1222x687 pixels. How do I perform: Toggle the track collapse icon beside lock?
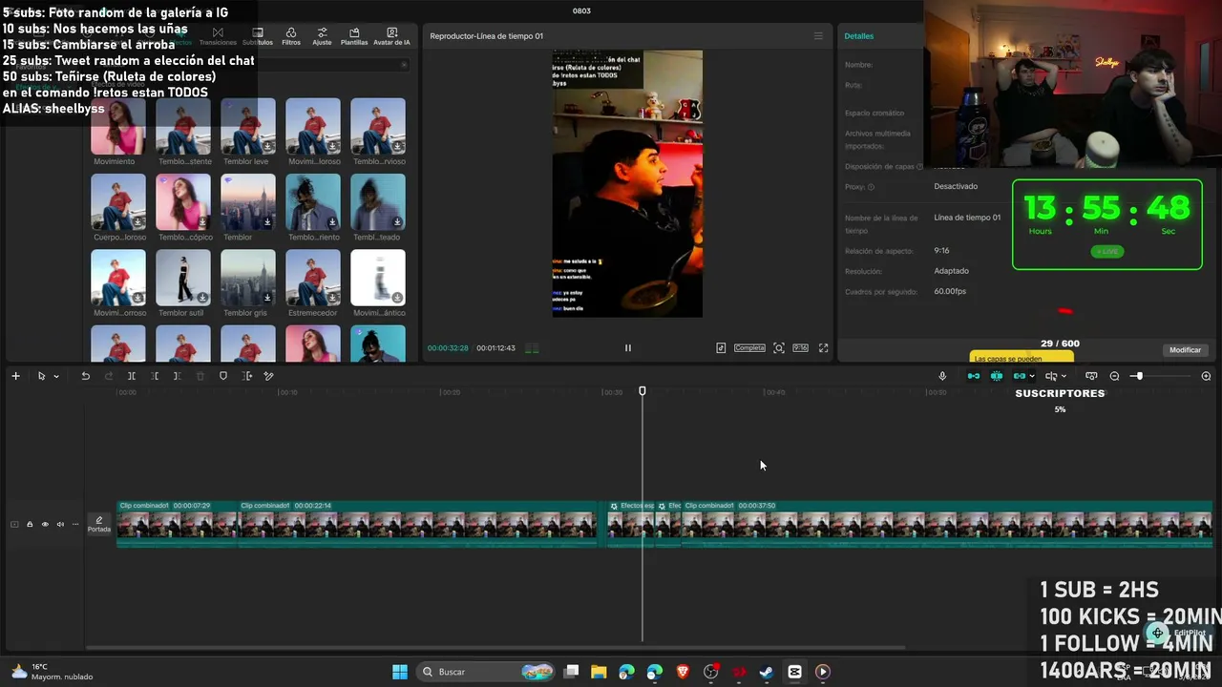pos(14,524)
